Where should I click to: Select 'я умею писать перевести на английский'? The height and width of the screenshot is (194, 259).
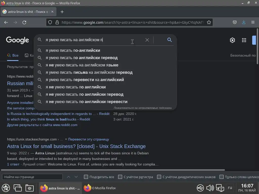click(105, 80)
